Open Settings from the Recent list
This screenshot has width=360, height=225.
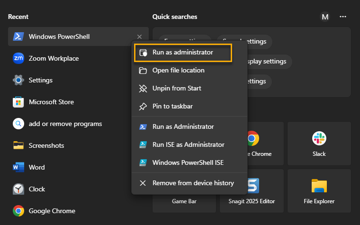pos(41,80)
